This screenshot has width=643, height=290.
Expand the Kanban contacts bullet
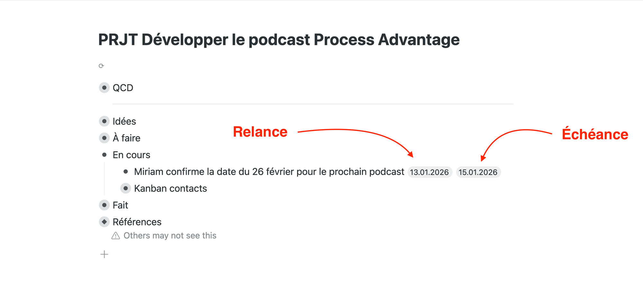(x=126, y=188)
